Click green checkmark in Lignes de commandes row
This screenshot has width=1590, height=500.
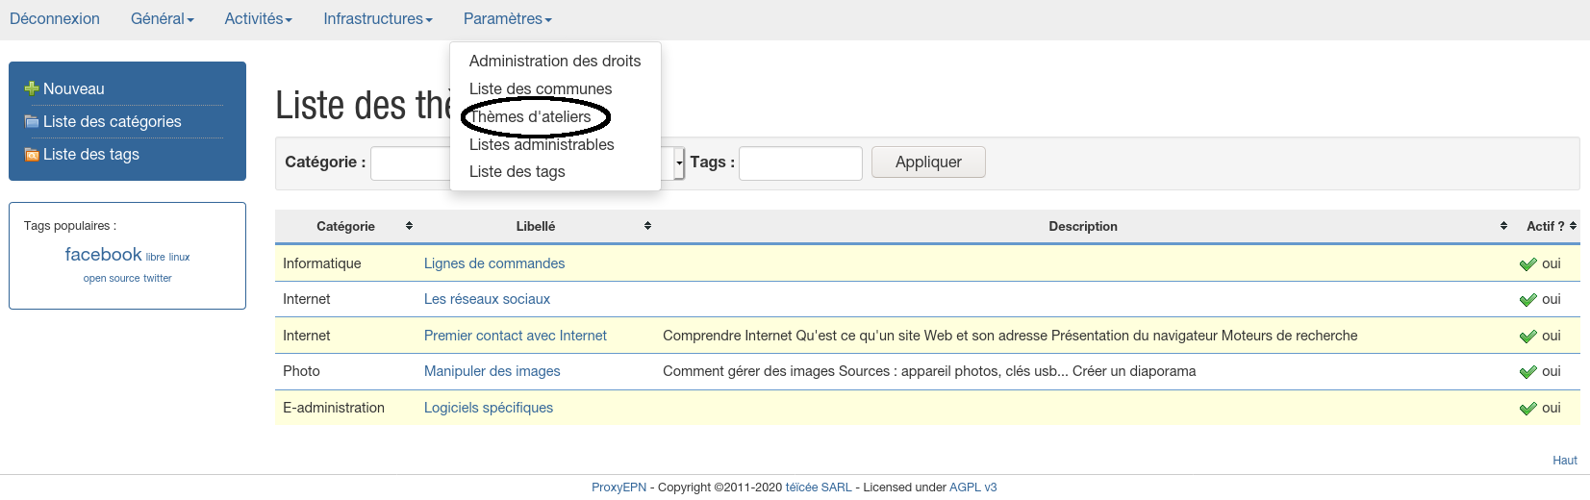coord(1527,264)
